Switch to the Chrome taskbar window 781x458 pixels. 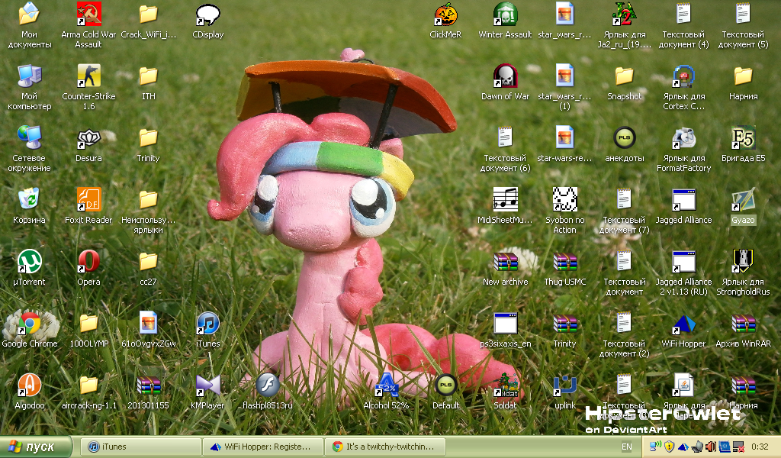point(386,447)
